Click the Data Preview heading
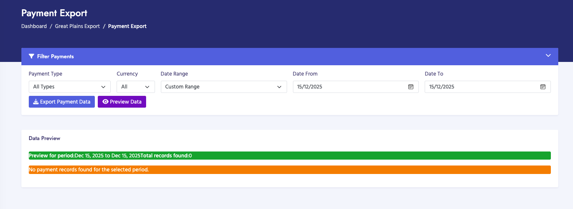 point(44,138)
